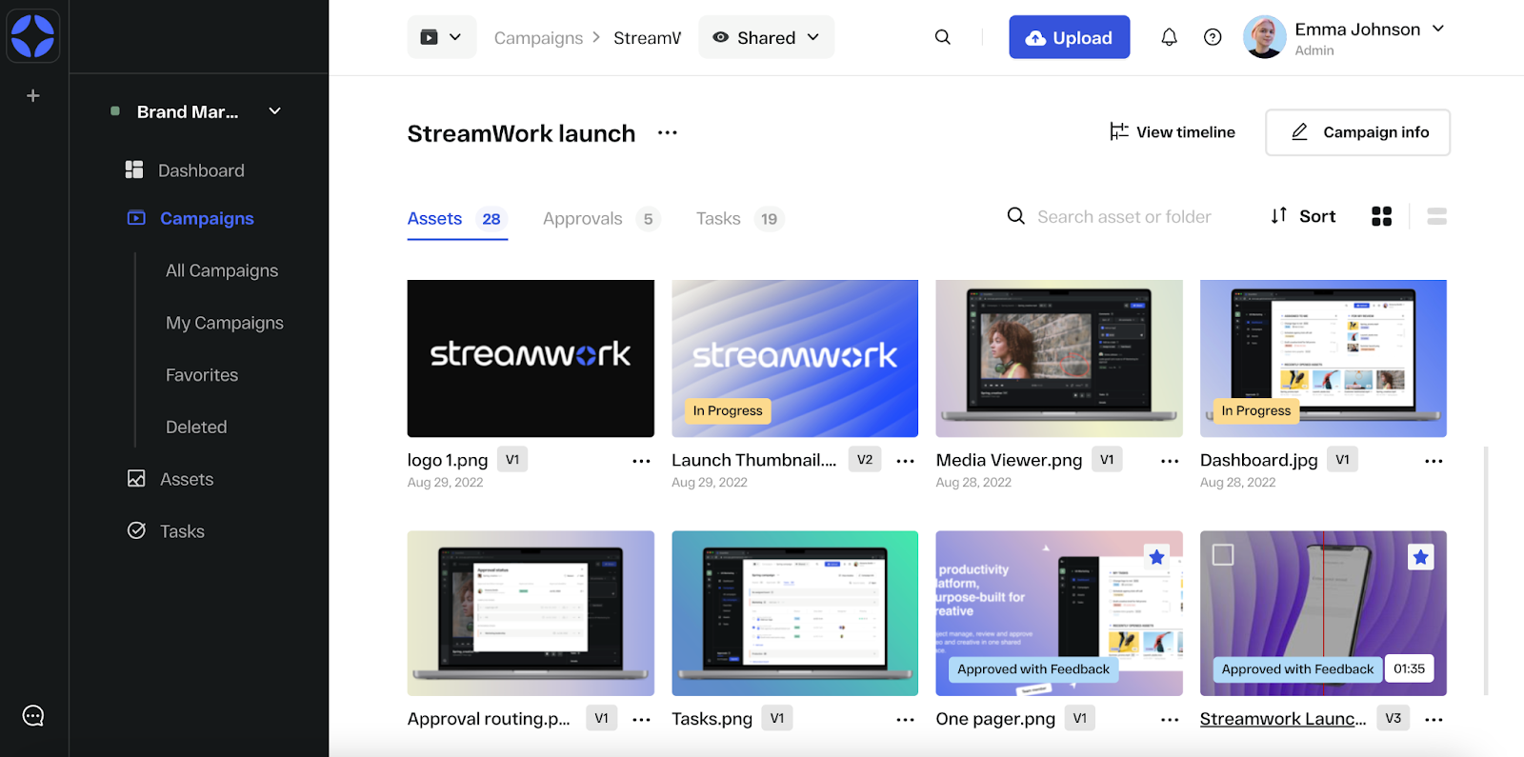Open My Campaigns in the sidebar
This screenshot has width=1524, height=757.
pyautogui.click(x=225, y=323)
